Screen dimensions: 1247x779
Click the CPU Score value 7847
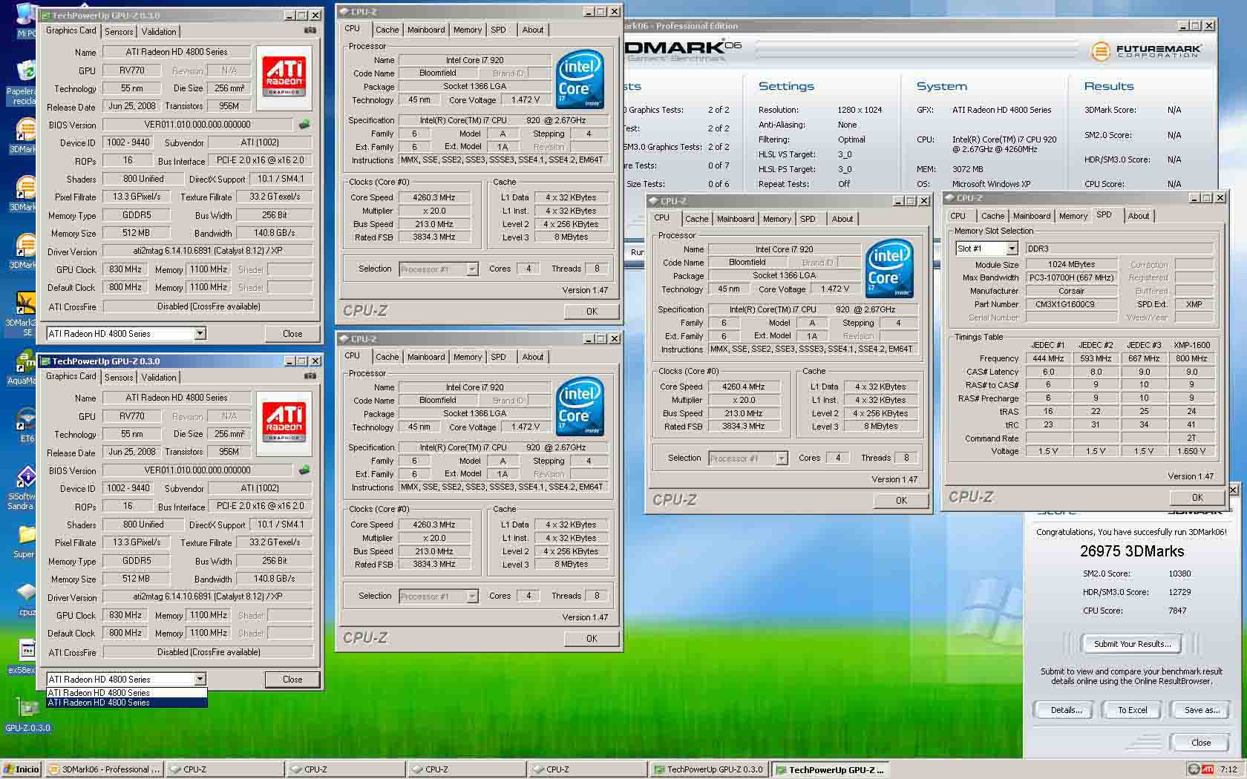(x=1177, y=611)
